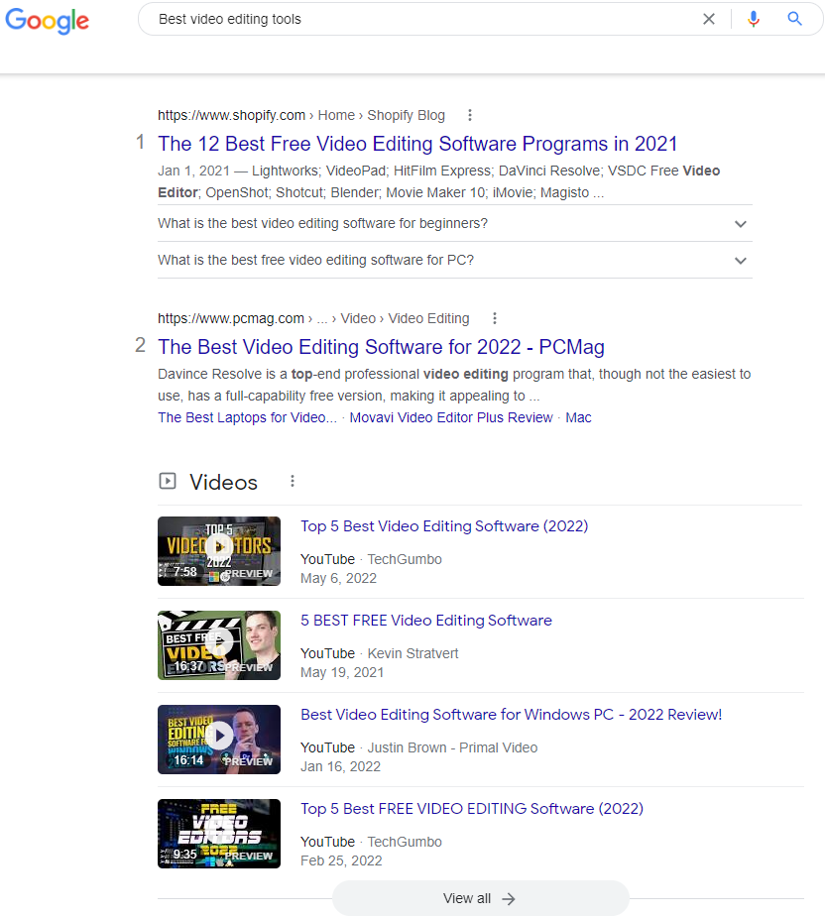The width and height of the screenshot is (825, 917).
Task: Open the 'Mac' sitelink
Action: point(578,417)
